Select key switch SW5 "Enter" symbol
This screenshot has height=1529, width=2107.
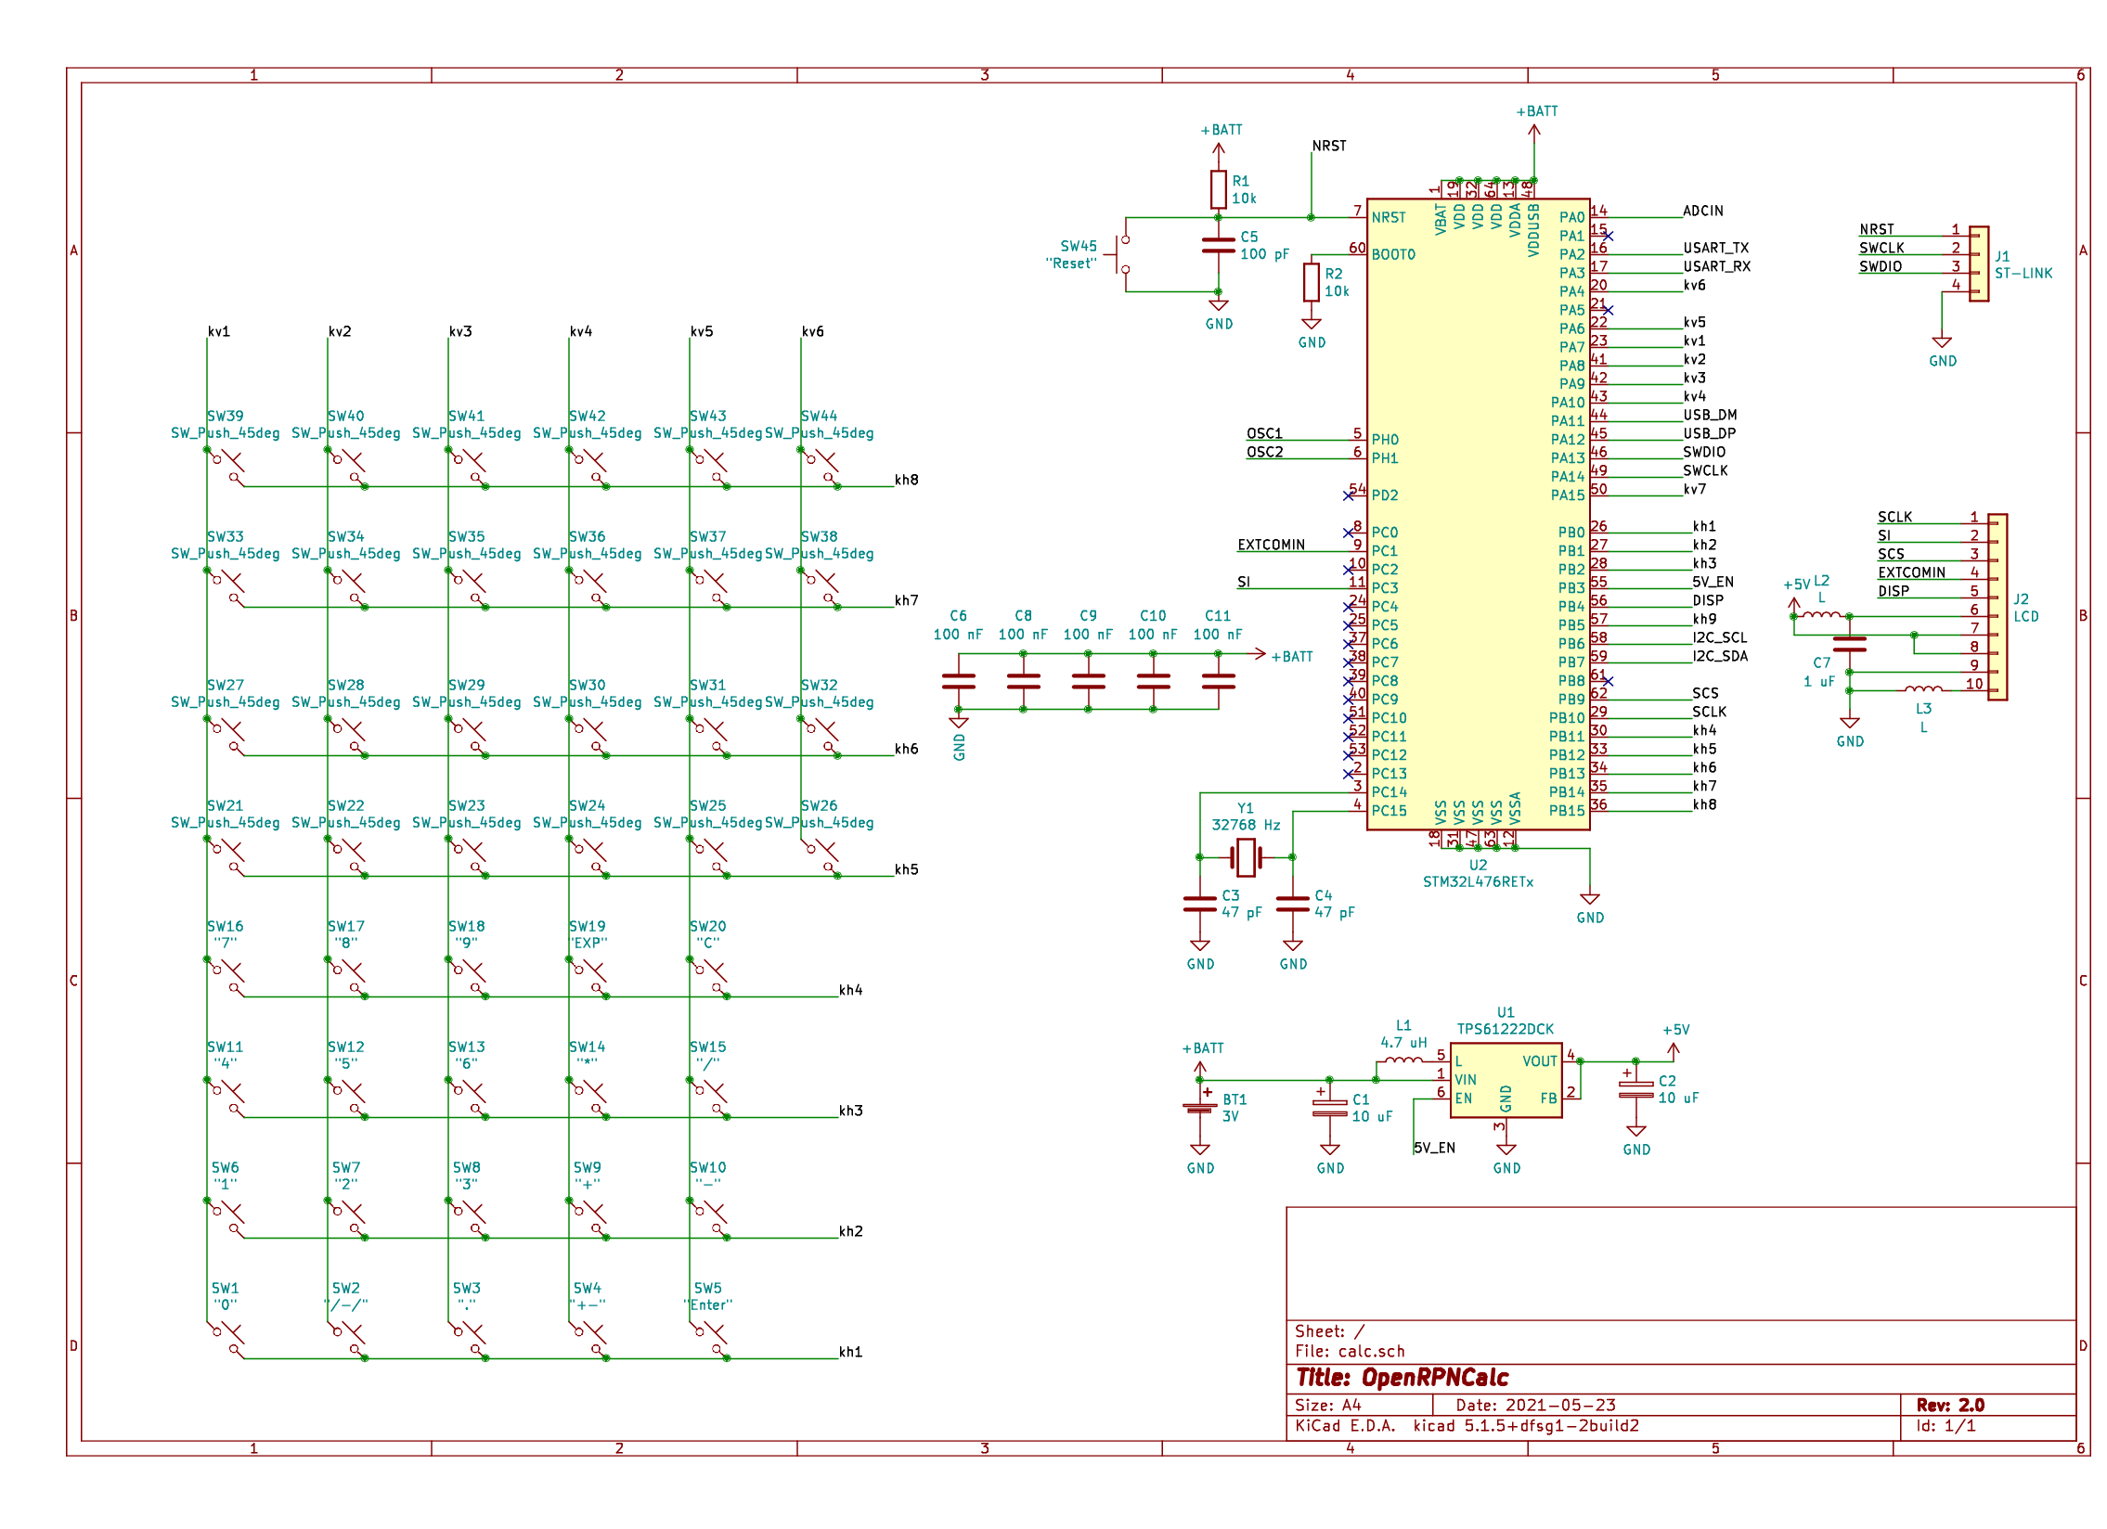(x=707, y=1338)
